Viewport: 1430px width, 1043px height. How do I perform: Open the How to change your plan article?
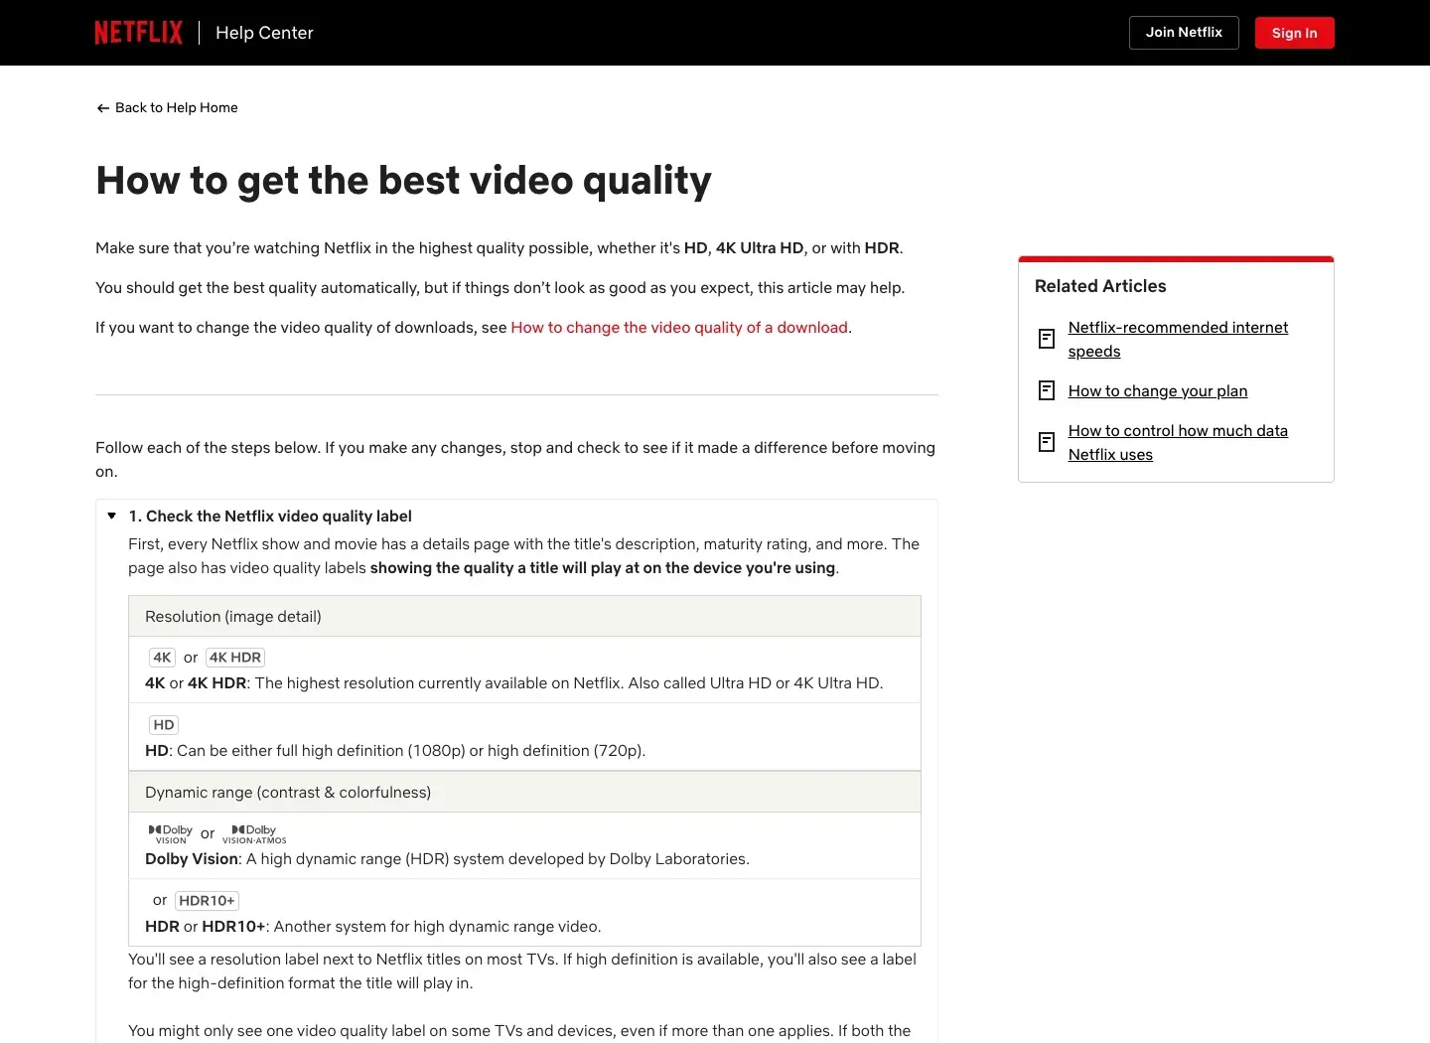[x=1158, y=391]
